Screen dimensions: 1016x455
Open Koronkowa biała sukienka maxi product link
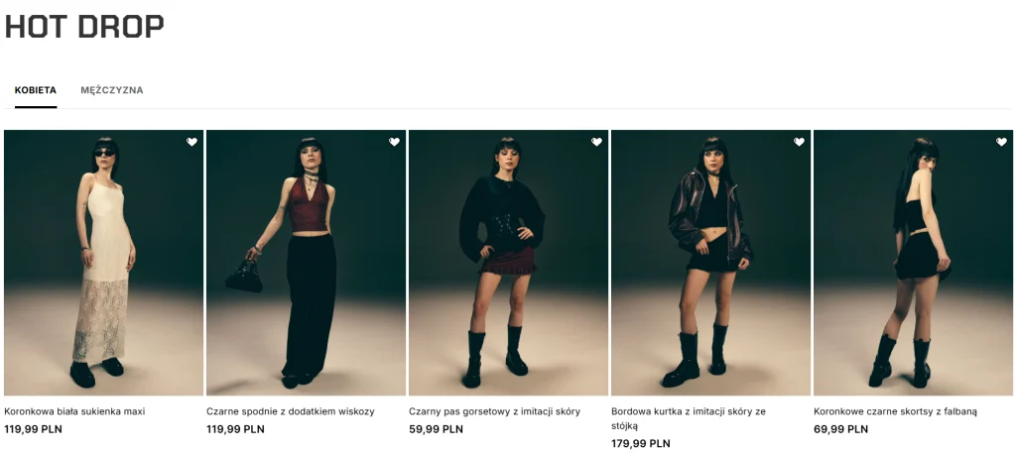coord(74,411)
